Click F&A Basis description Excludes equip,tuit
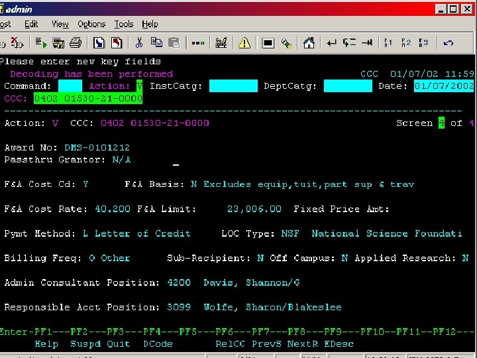This screenshot has width=477, height=358. [309, 184]
